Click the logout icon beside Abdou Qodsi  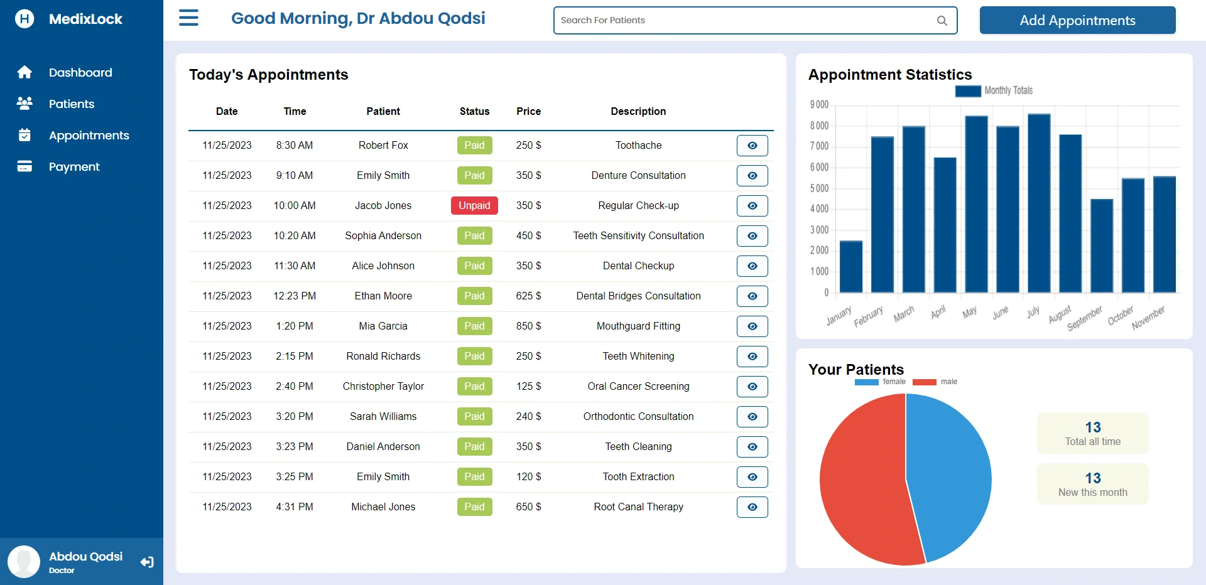[147, 562]
